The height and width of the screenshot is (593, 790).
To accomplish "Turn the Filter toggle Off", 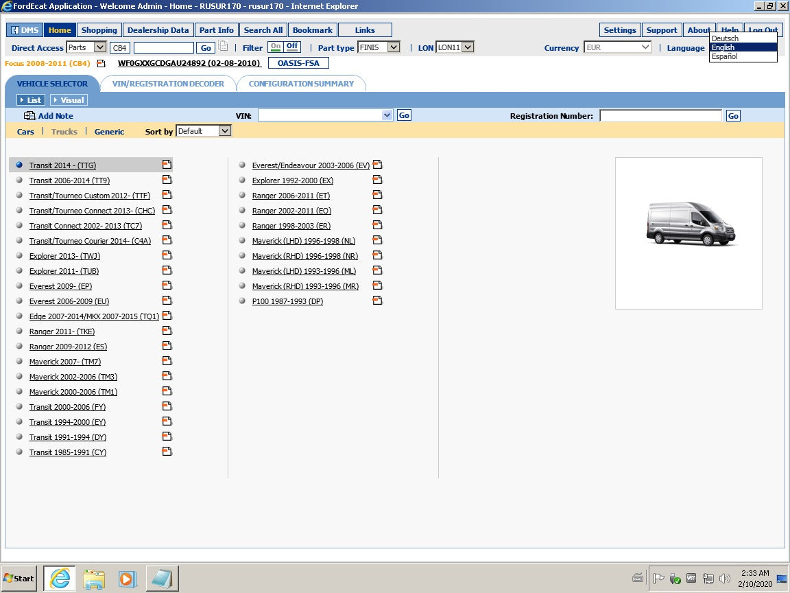I will coord(293,47).
